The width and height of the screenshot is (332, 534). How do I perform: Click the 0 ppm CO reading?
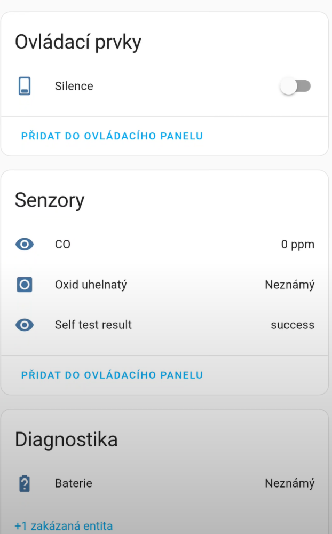(297, 245)
